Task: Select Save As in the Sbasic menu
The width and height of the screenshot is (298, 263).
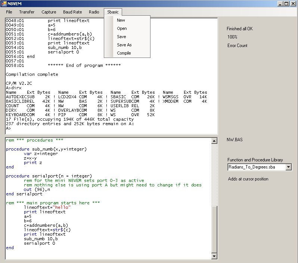Action: pyautogui.click(x=124, y=45)
